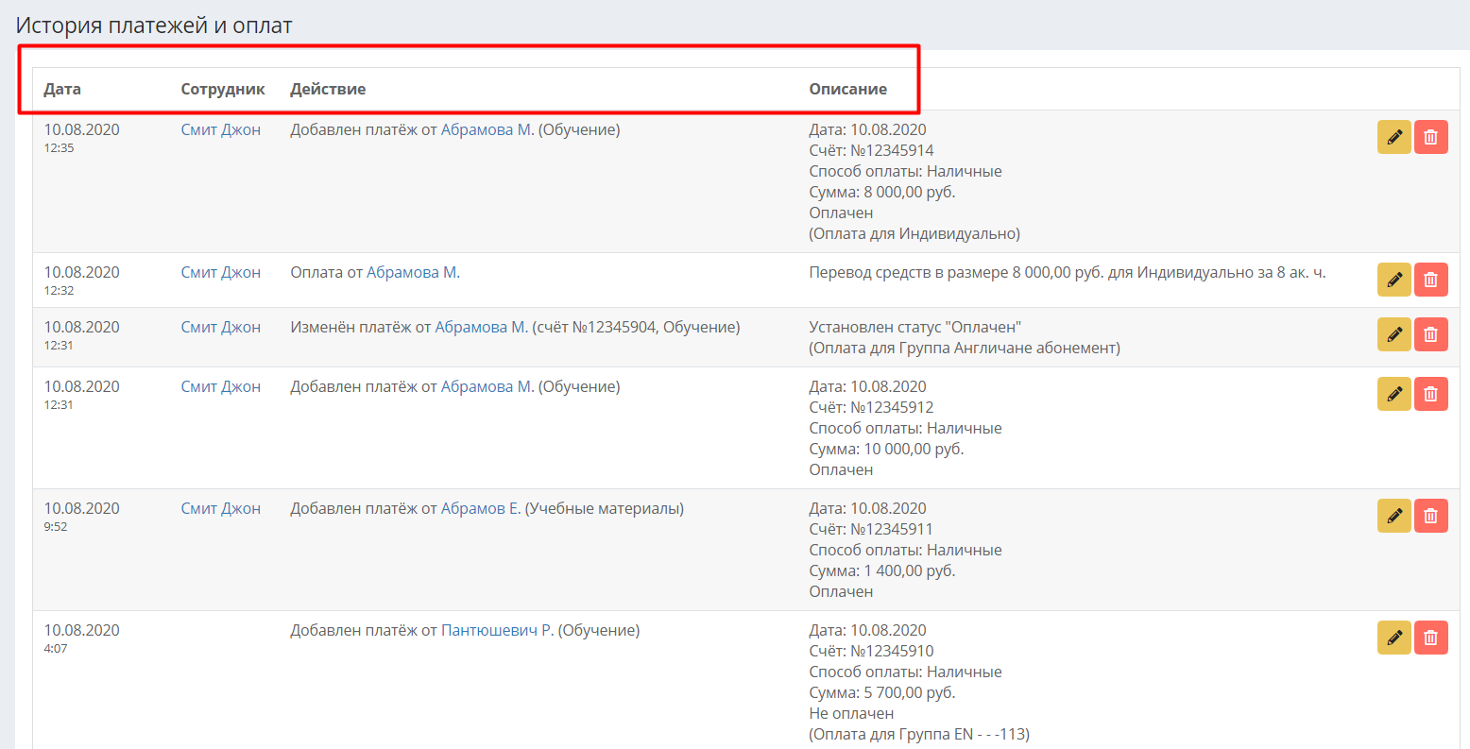Image resolution: width=1470 pixels, height=749 pixels.
Task: Open Абрамова М. link in Изменён платёж row
Action: click(481, 328)
